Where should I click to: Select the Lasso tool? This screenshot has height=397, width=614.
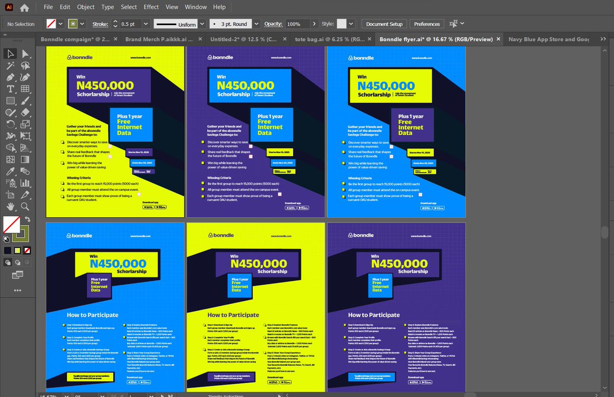click(x=25, y=66)
